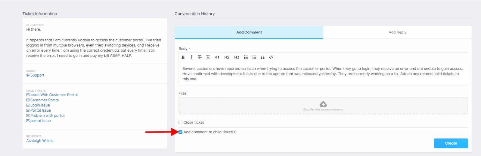
Task: Apply bold formatting in the editor
Action: point(183,57)
